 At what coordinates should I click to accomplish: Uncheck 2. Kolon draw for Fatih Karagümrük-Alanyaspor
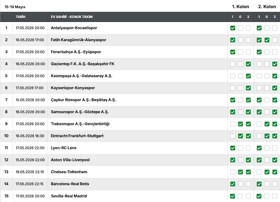[x=267, y=40]
